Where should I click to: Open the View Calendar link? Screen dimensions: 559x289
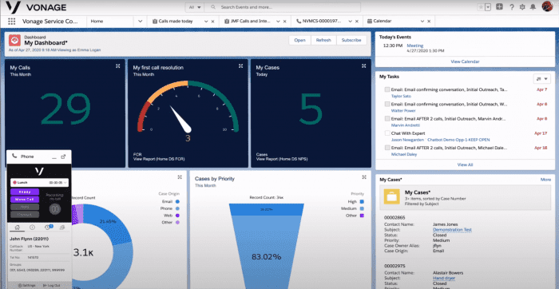(x=465, y=61)
